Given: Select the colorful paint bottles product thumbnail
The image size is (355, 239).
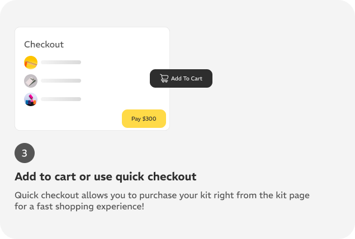Looking at the screenshot, I should tap(31, 99).
